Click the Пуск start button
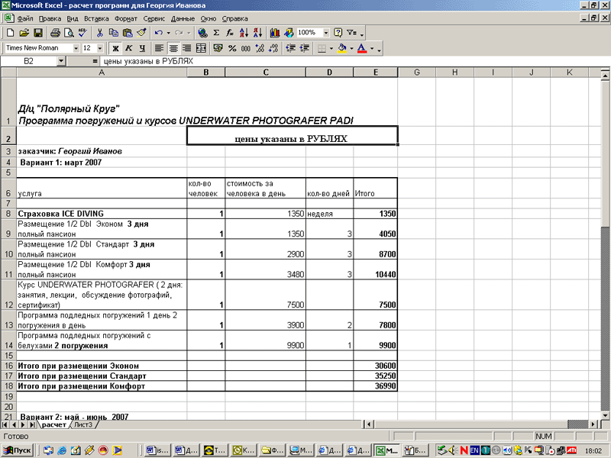 pyautogui.click(x=17, y=450)
